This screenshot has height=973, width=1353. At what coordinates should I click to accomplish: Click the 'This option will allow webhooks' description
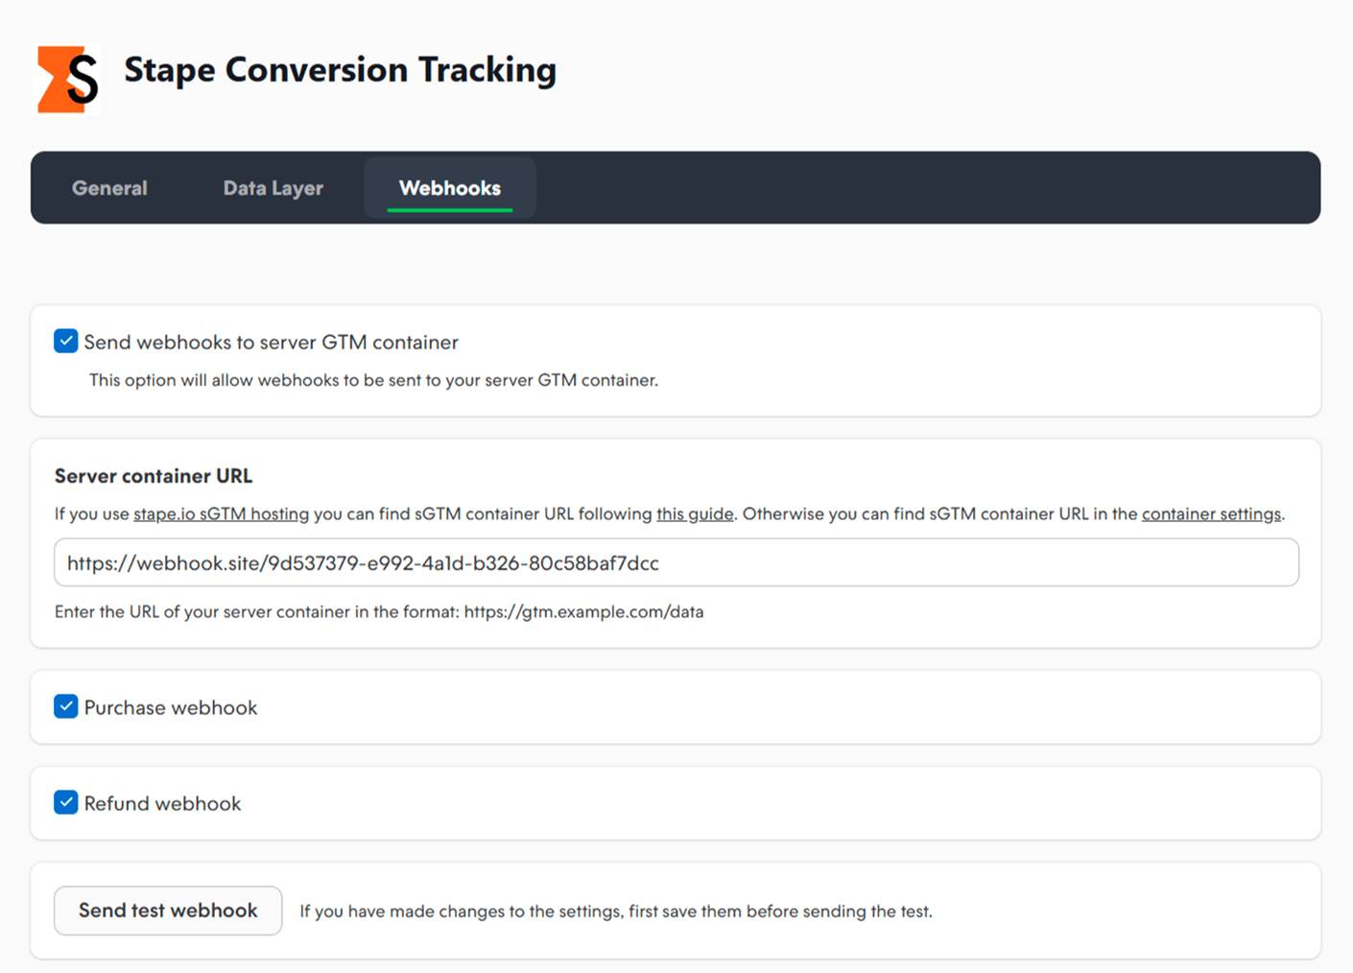click(373, 381)
